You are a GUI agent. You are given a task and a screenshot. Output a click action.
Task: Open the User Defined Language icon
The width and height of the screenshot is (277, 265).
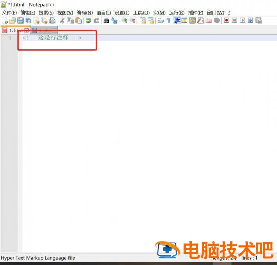point(184,21)
